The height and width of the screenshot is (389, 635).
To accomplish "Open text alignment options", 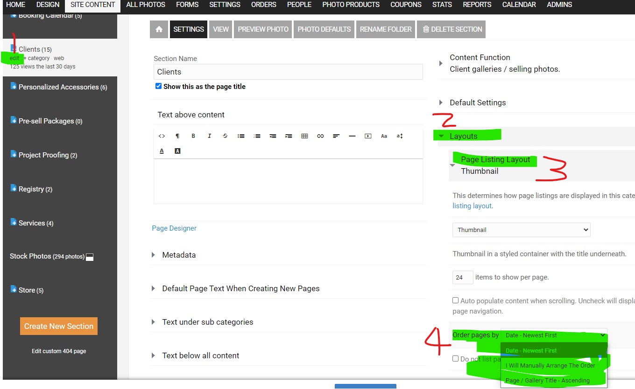I will [336, 136].
